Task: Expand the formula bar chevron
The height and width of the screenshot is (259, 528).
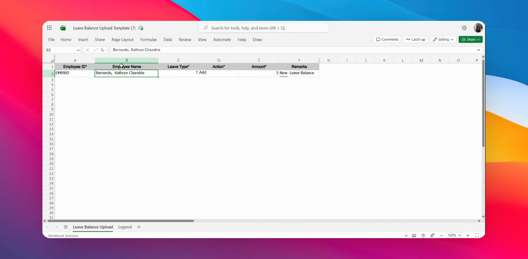Action: (479, 50)
